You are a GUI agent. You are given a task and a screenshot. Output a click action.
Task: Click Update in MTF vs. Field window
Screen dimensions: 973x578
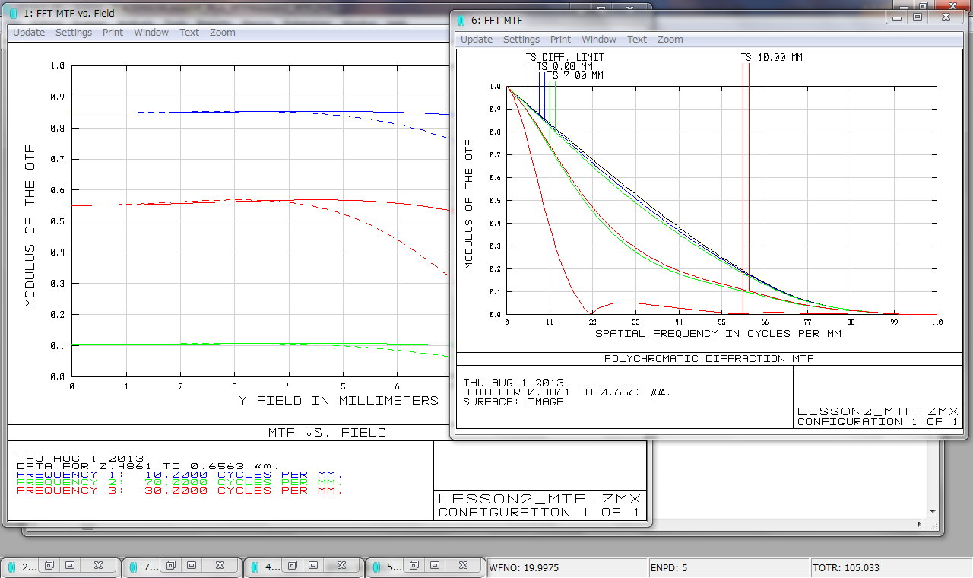tap(29, 33)
